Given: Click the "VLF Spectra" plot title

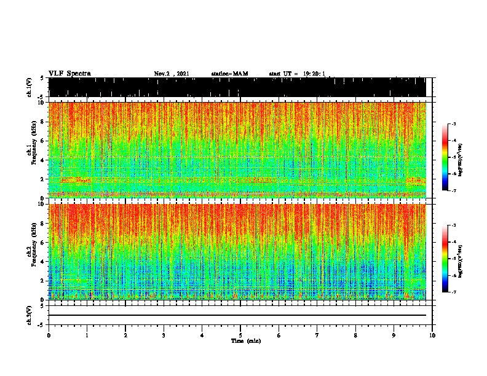Looking at the screenshot, I should (x=69, y=74).
